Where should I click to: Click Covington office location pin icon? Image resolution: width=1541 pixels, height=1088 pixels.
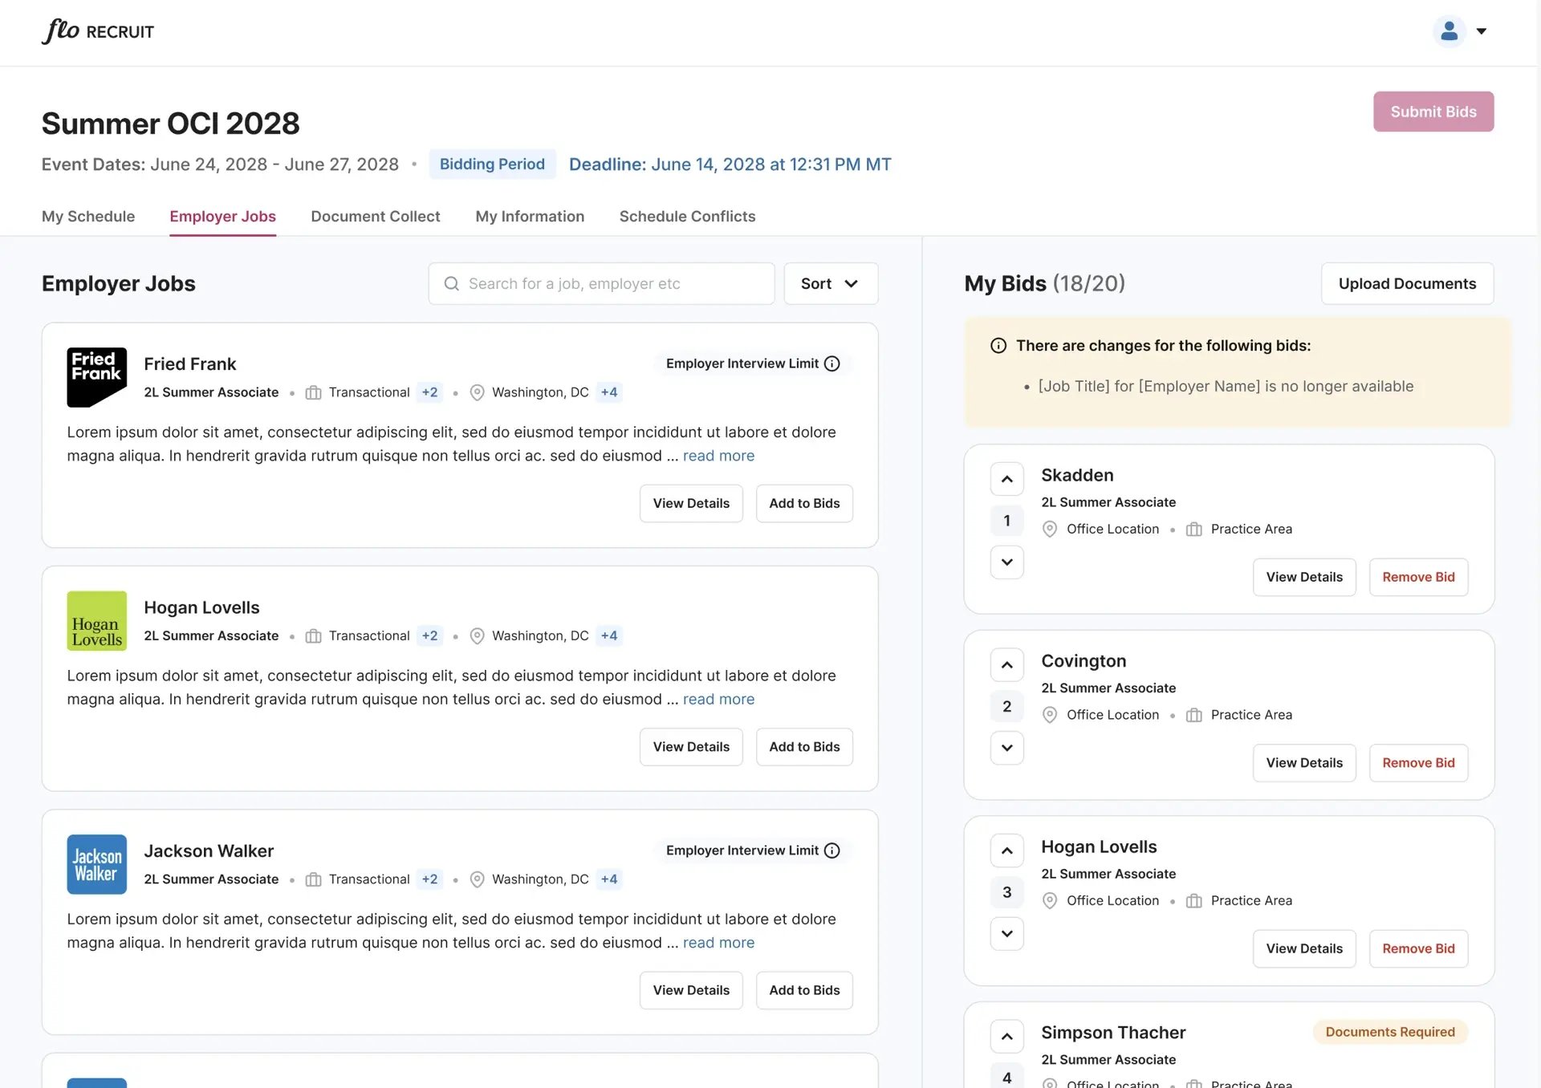point(1049,715)
